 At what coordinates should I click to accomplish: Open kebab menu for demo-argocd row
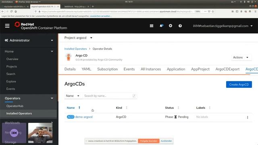coord(248,117)
